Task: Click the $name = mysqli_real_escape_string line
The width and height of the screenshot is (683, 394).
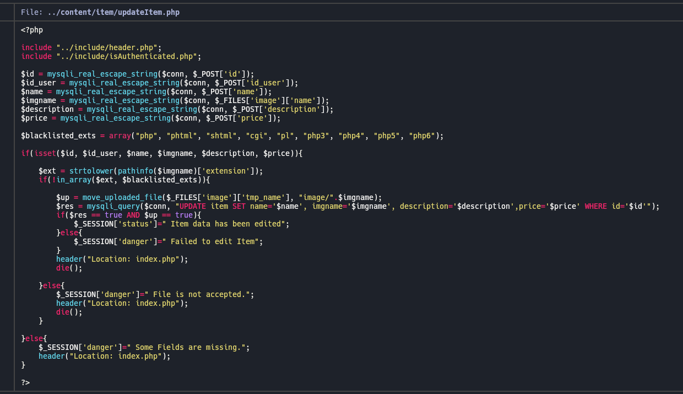Action: click(147, 91)
